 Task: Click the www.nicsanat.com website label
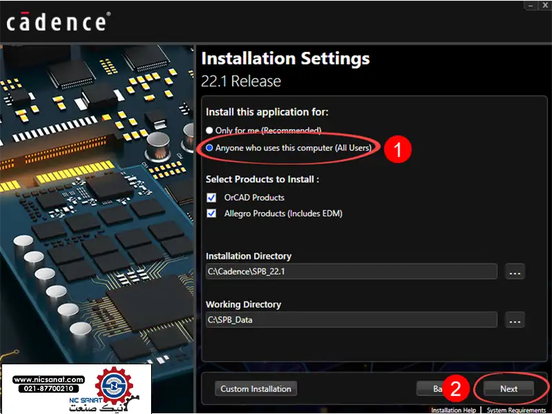pyautogui.click(x=48, y=380)
